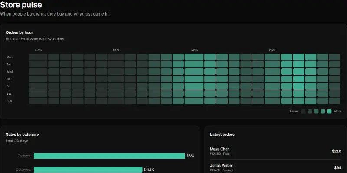Click order number #10481 · Packed
The width and height of the screenshot is (347, 173).
pos(222,170)
